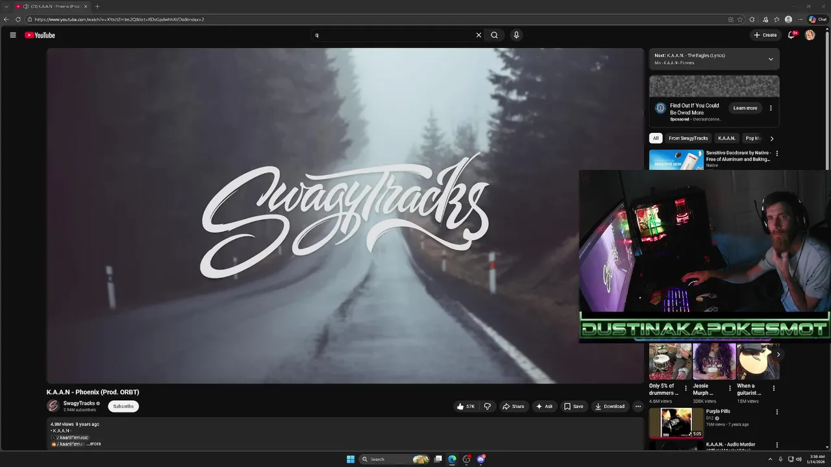The height and width of the screenshot is (467, 831).
Task: Play the Purple Pills video thumbnail
Action: click(x=676, y=422)
